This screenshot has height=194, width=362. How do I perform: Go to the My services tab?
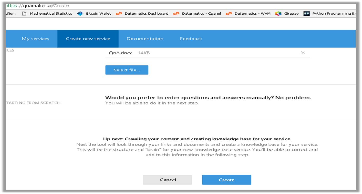tap(35, 39)
